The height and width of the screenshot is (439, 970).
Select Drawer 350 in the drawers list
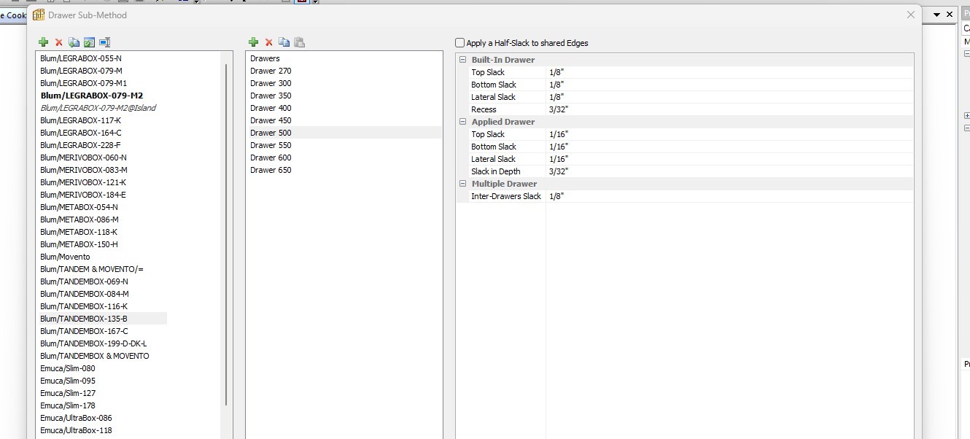[271, 96]
